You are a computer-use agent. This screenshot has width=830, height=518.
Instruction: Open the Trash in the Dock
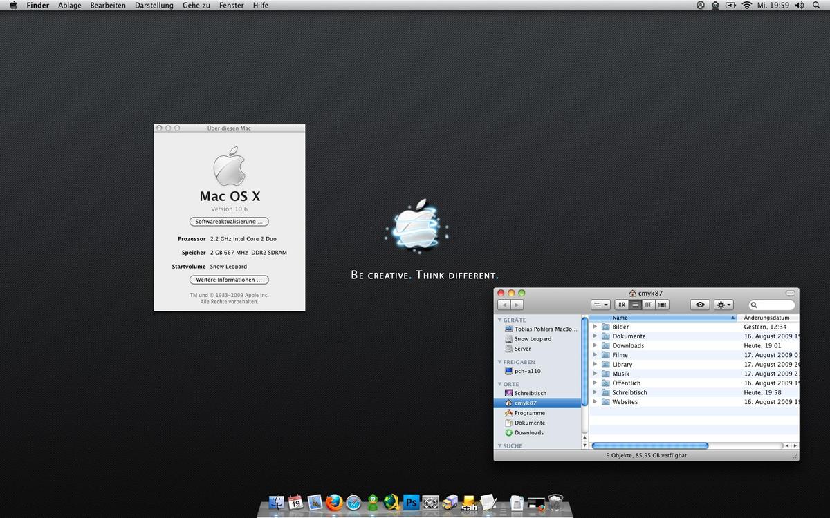[555, 503]
